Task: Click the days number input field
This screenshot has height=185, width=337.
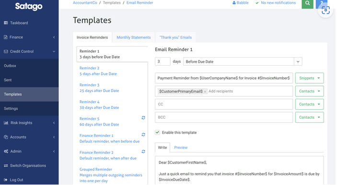Action: (x=163, y=61)
